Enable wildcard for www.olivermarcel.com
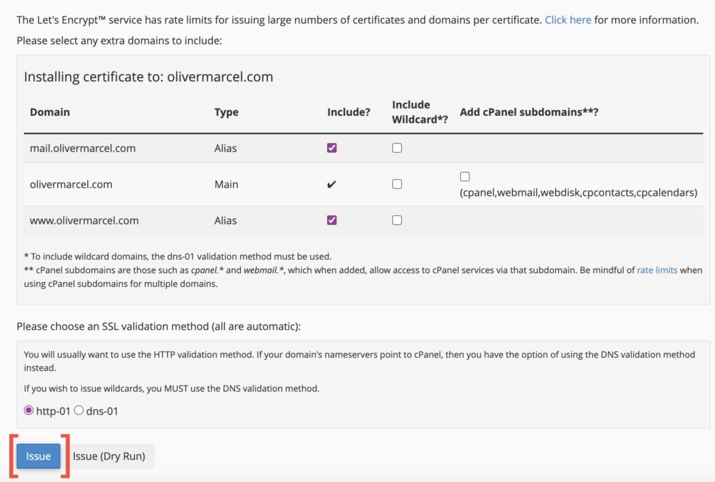715x482 pixels. click(397, 220)
